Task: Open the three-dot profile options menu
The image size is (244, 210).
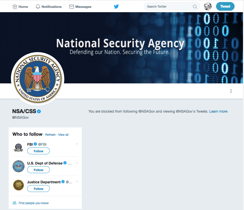Action: point(231,91)
